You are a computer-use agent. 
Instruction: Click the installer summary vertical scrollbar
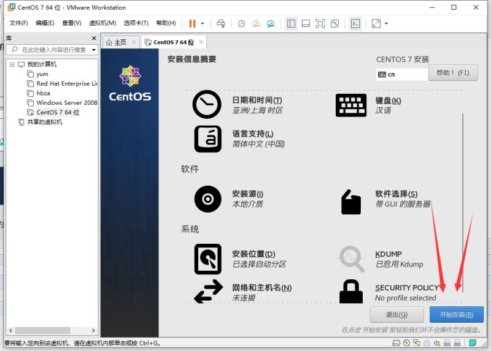[463, 203]
